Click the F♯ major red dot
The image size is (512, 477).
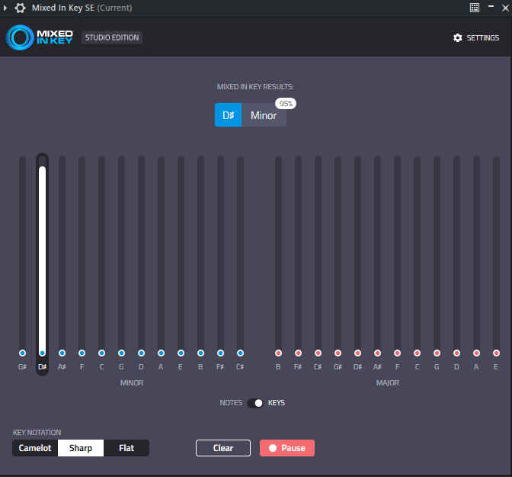298,353
